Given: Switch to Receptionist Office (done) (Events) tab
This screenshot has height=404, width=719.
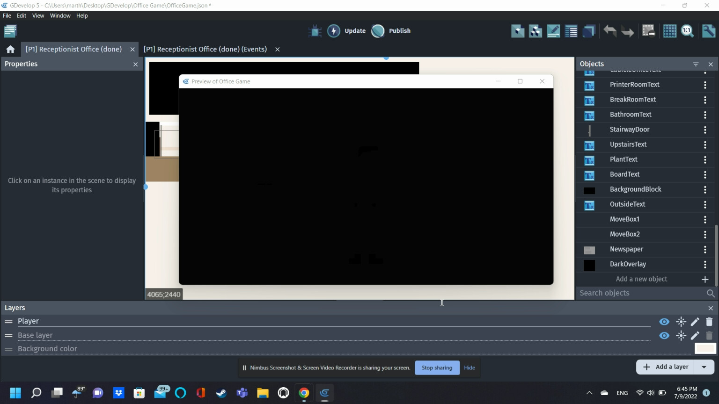Looking at the screenshot, I should (205, 49).
